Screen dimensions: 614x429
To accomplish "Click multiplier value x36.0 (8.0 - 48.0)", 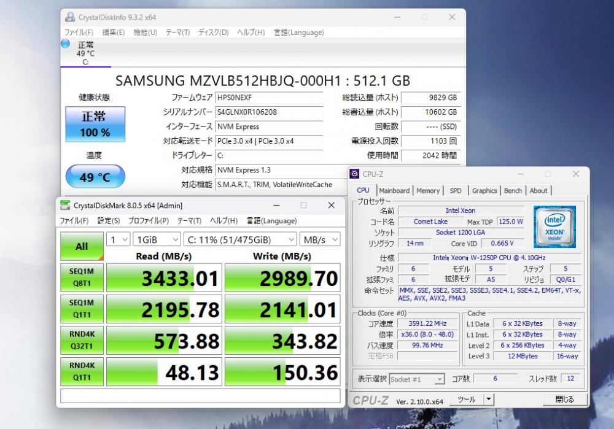I will coord(427,334).
